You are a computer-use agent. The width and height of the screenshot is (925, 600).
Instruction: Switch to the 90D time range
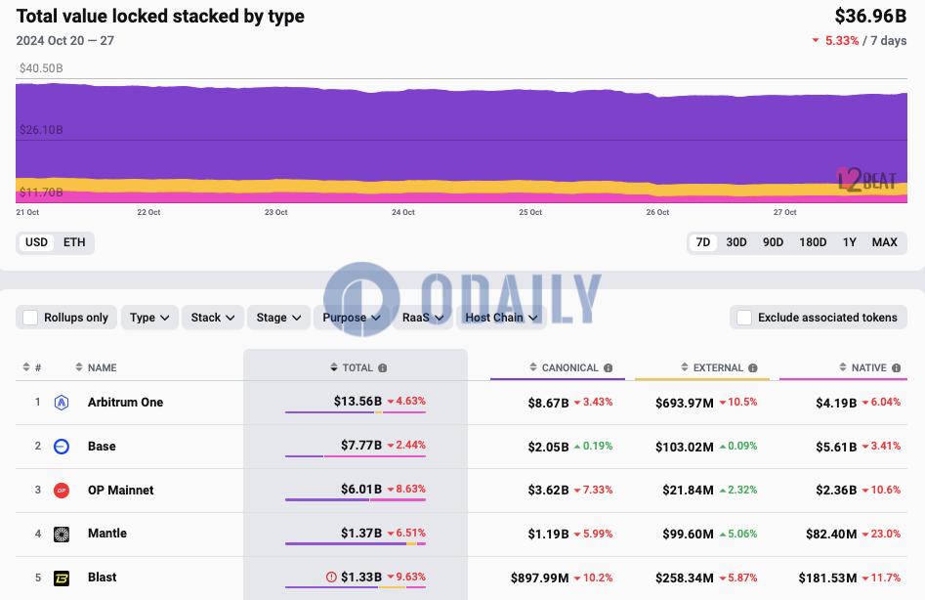pyautogui.click(x=773, y=242)
